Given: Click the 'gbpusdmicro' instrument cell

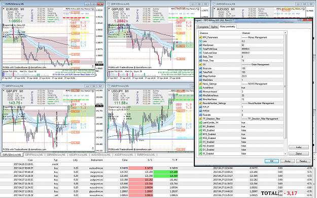Looking at the screenshot, I should coord(96,191).
